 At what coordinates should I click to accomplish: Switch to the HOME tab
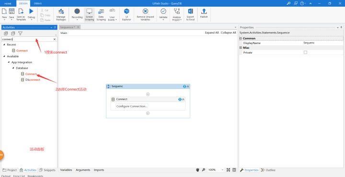(8, 3)
